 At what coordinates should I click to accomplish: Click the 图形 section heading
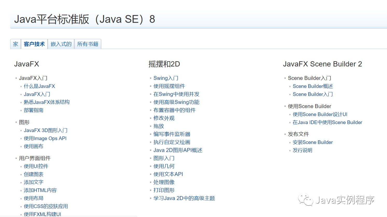(x=24, y=122)
